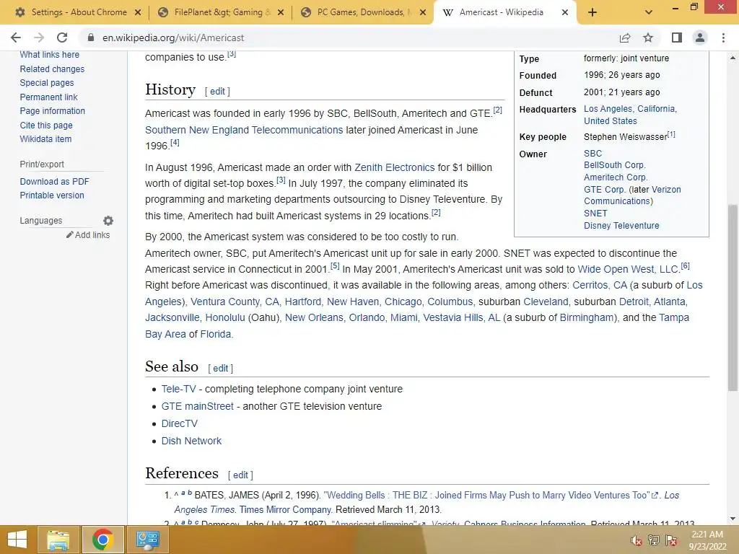Image resolution: width=739 pixels, height=554 pixels.
Task: Open the Disney Televenture infobox link
Action: 621,226
